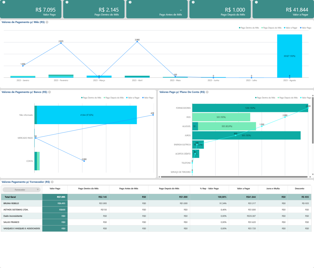Click the info icon on Pago Dentro do Mês card
Screen dimensions: 314x268
[x=67, y=3]
